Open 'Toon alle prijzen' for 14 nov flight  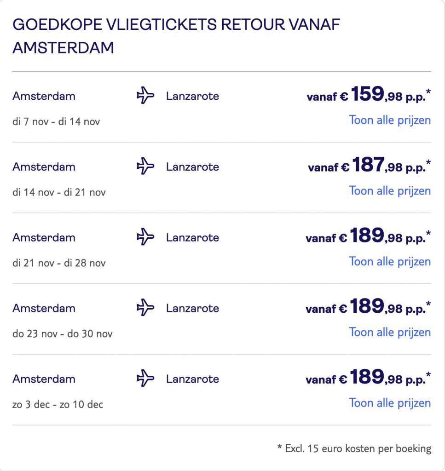(x=390, y=191)
